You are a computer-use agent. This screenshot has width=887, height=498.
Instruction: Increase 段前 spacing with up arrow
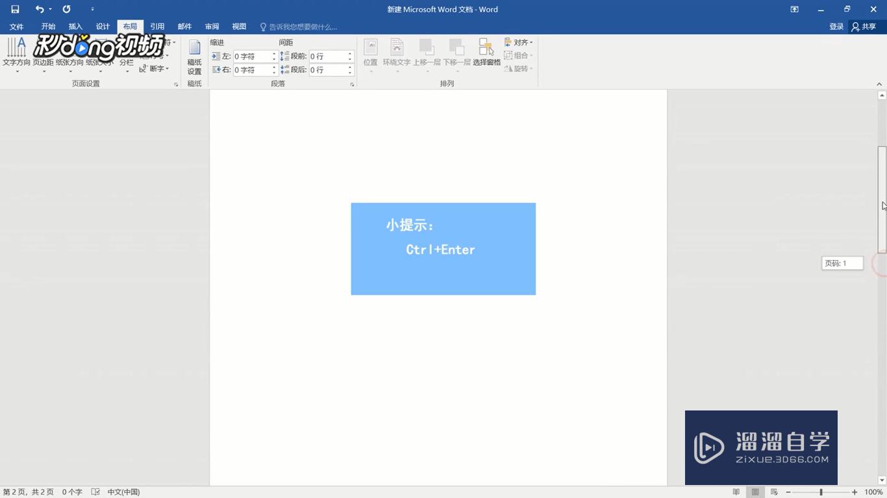350,54
